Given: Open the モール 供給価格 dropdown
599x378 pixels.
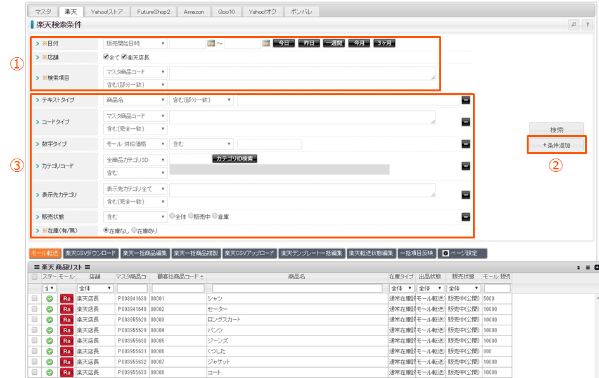Looking at the screenshot, I should (135, 144).
